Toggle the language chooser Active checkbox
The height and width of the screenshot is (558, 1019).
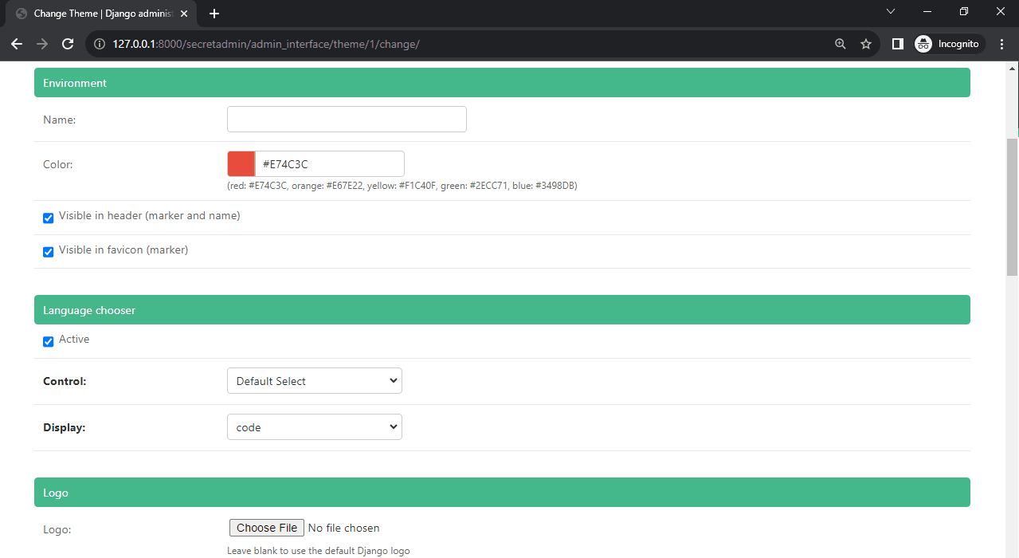point(48,341)
